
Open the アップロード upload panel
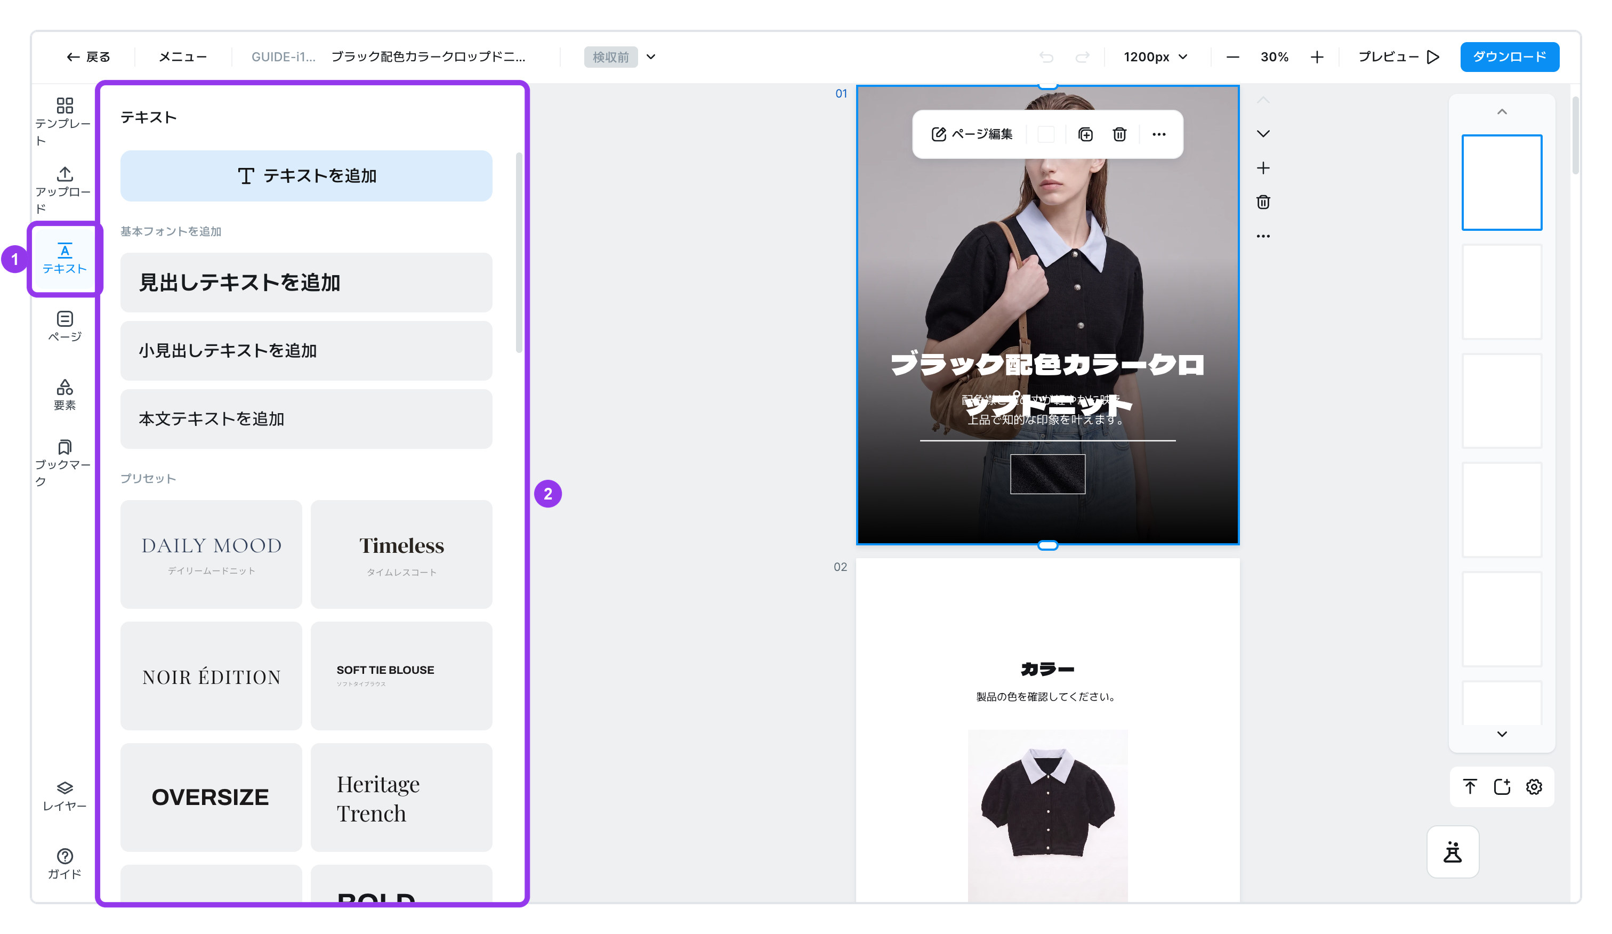pos(63,190)
